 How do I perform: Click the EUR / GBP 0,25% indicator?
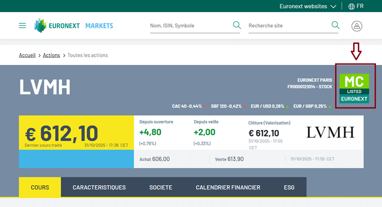click(x=312, y=107)
